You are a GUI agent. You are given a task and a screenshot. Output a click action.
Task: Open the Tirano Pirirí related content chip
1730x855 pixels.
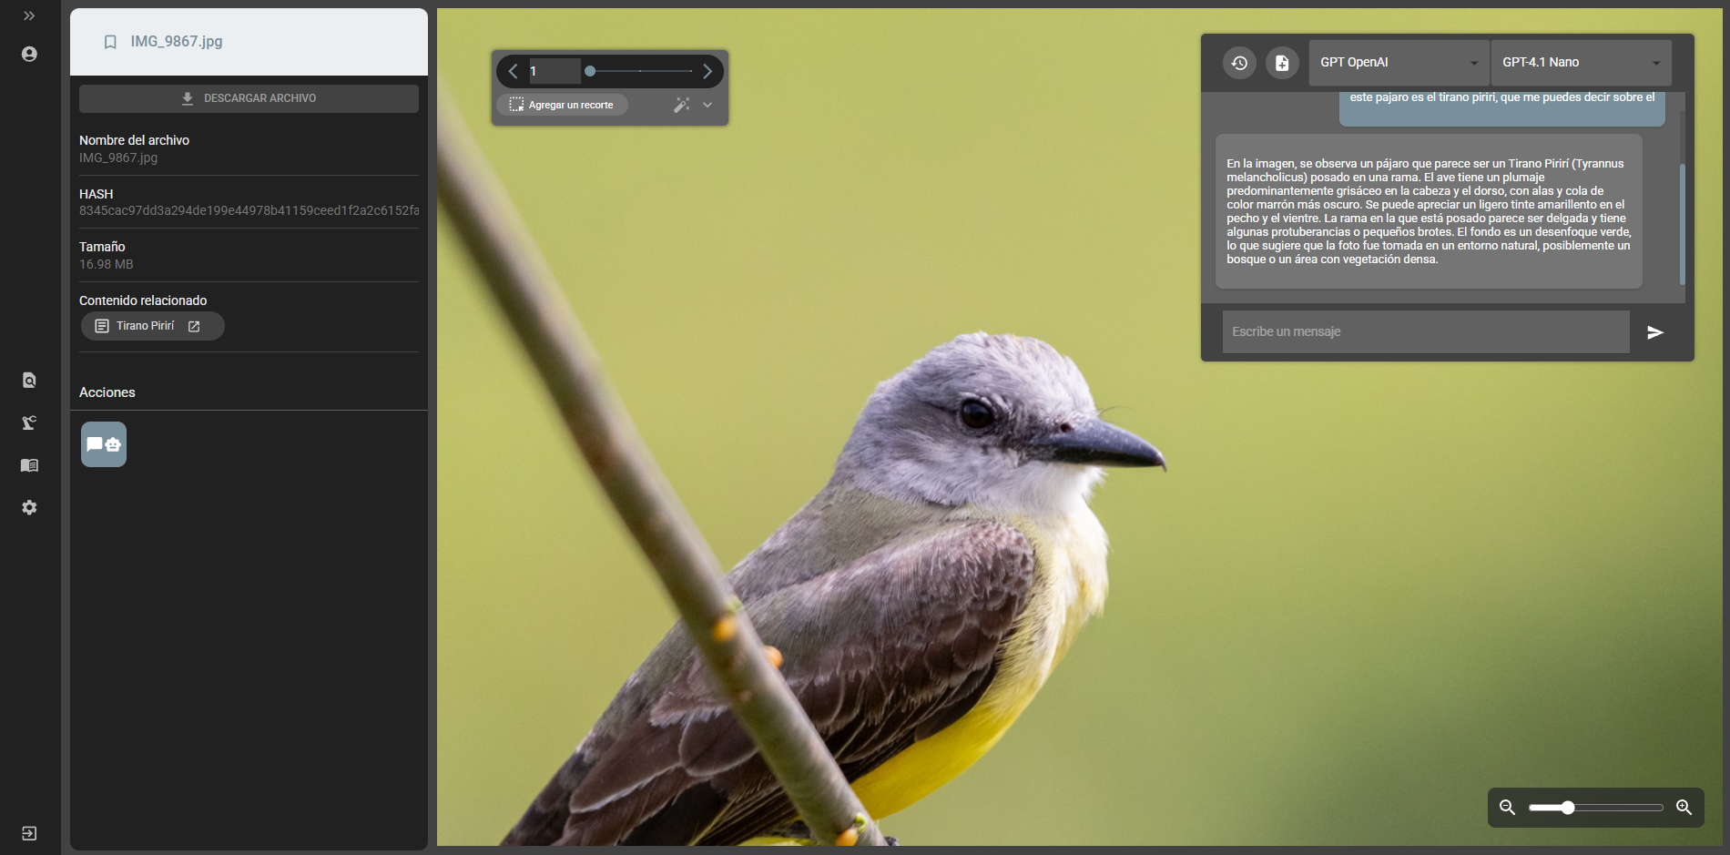152,326
